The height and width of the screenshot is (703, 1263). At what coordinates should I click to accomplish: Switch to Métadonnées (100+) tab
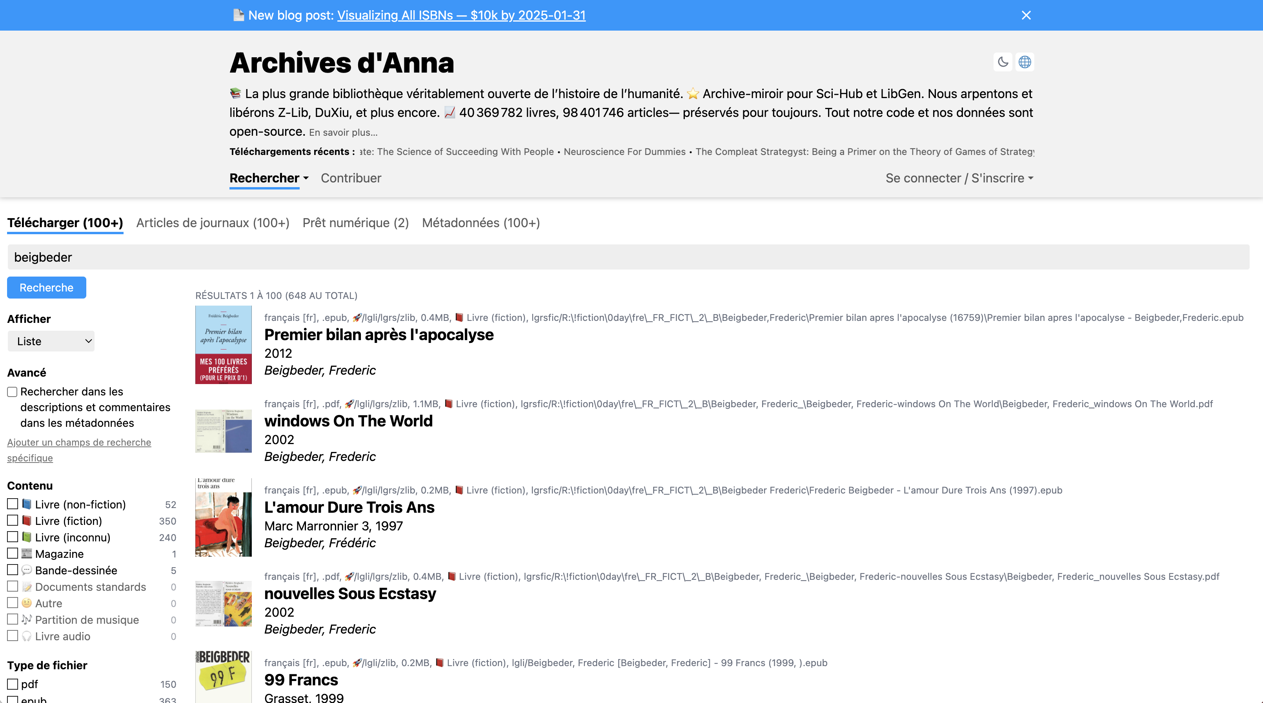pyautogui.click(x=481, y=223)
